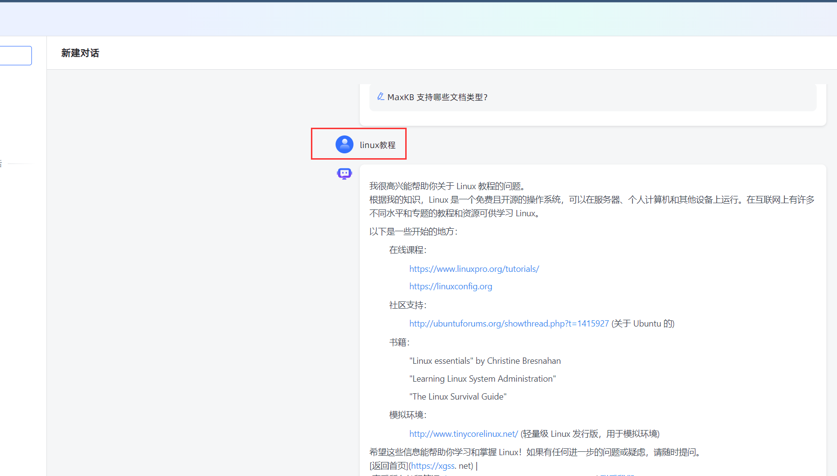The width and height of the screenshot is (837, 476).
Task: Open the ubuntuforums.org showthread link
Action: (x=509, y=324)
